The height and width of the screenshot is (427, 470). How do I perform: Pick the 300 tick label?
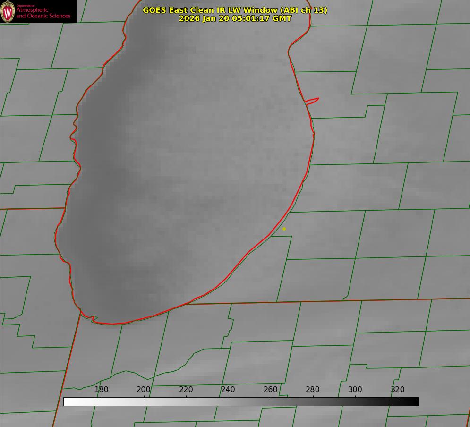pyautogui.click(x=355, y=389)
